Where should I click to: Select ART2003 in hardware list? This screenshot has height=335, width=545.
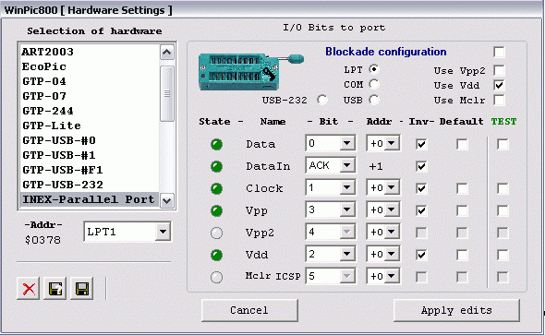click(x=90, y=52)
